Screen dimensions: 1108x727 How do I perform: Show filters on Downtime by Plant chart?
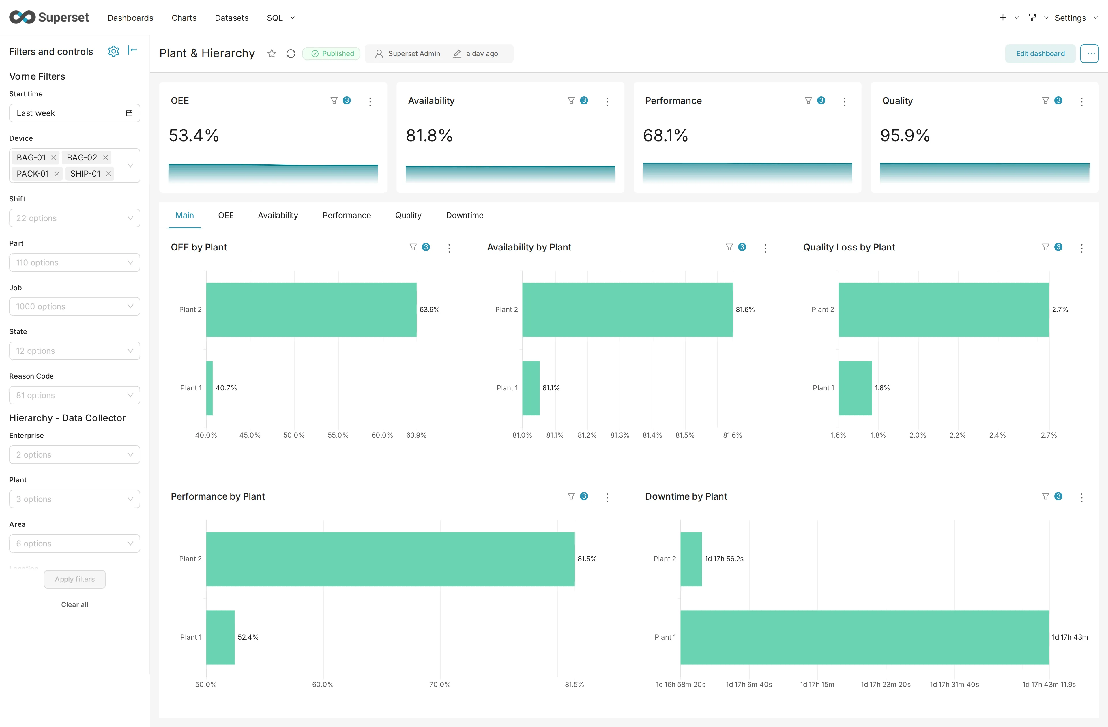(x=1052, y=496)
